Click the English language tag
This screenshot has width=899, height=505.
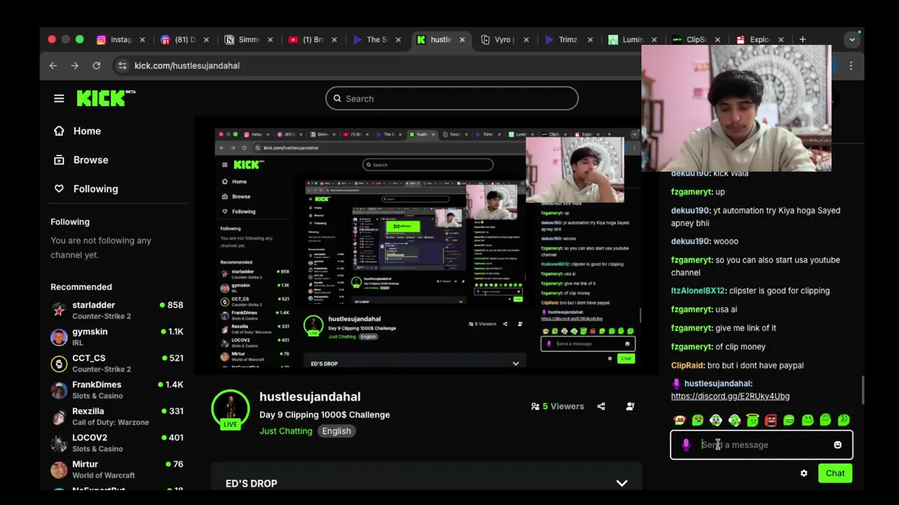pos(336,431)
